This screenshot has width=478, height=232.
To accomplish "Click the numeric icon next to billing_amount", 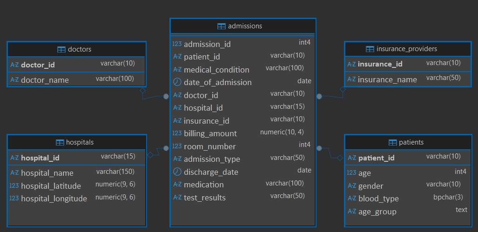I will pos(177,133).
